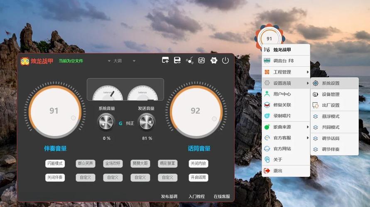Image resolution: width=370 pixels, height=207 pixels.
Task: Open the 入门教程 tutorial link
Action: [x=196, y=196]
